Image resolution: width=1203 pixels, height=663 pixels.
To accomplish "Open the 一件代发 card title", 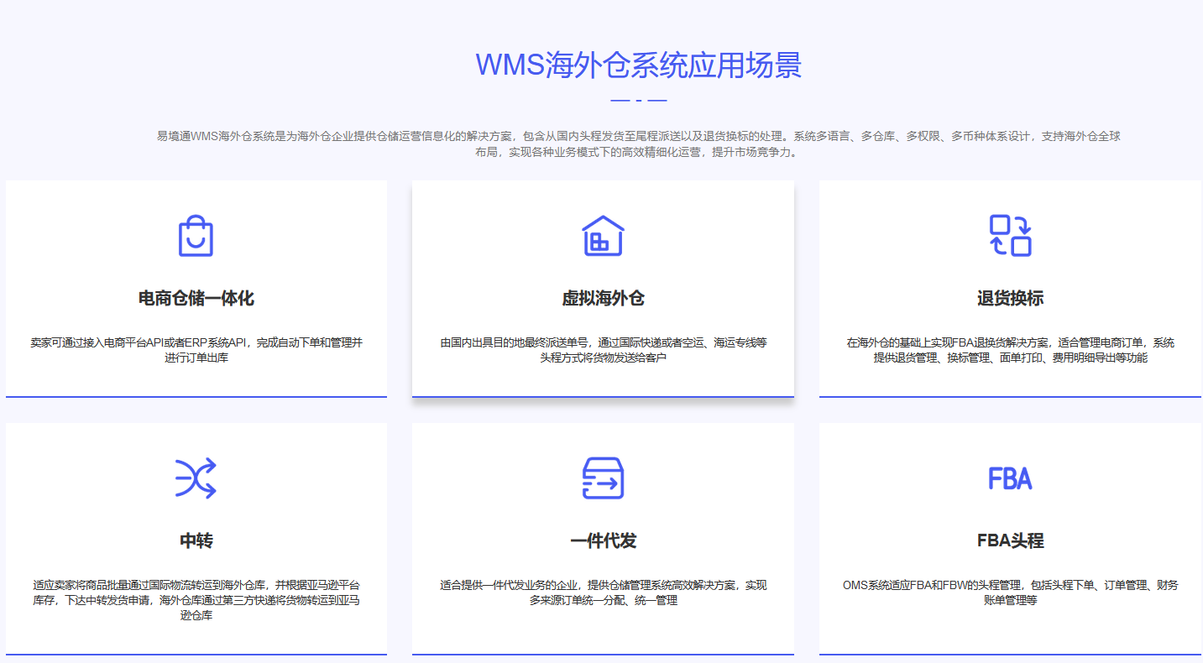I will [603, 541].
